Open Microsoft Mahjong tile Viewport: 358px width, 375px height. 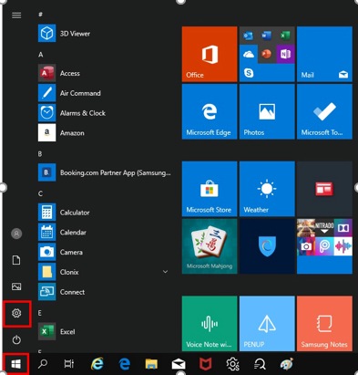(210, 246)
